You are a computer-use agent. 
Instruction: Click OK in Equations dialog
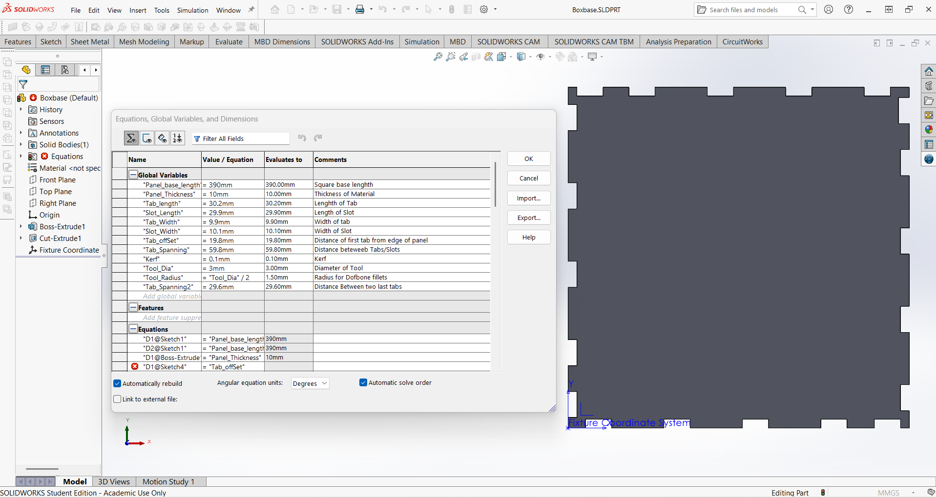(529, 159)
